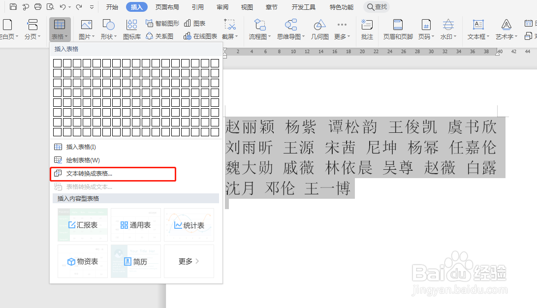Click the Print Preview icon

click(50, 7)
